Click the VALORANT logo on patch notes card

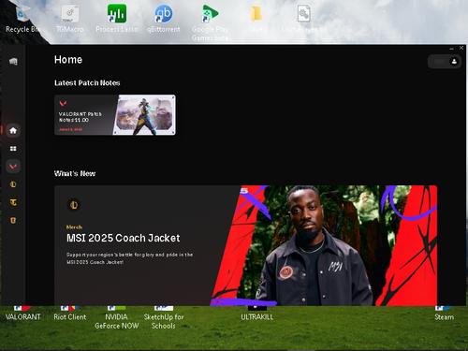point(63,103)
